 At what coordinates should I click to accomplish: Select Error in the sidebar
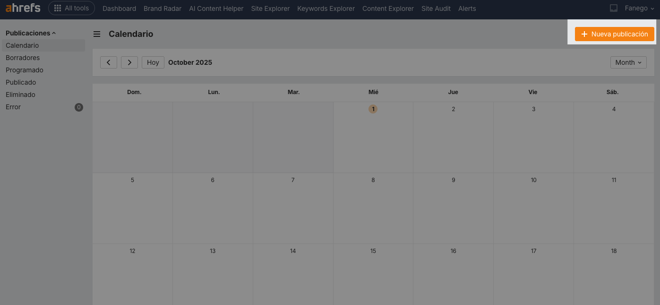coord(43,107)
